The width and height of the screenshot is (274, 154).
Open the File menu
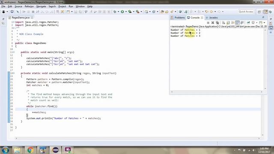point(3,6)
